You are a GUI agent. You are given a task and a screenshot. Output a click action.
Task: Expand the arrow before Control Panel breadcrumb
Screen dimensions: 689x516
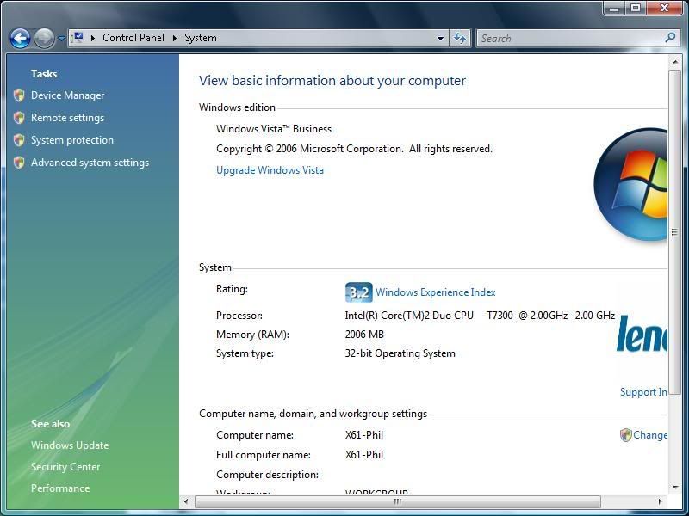pos(93,38)
